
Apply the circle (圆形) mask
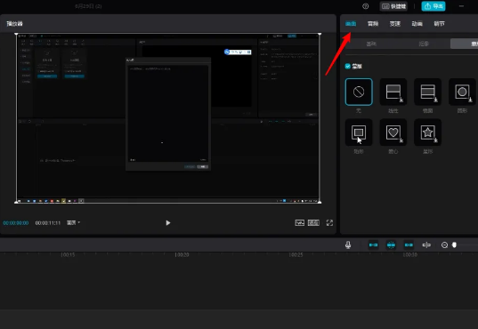tap(462, 92)
